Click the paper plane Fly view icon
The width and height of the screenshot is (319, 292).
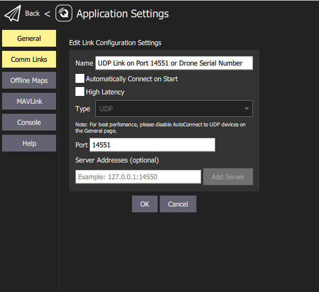point(13,13)
